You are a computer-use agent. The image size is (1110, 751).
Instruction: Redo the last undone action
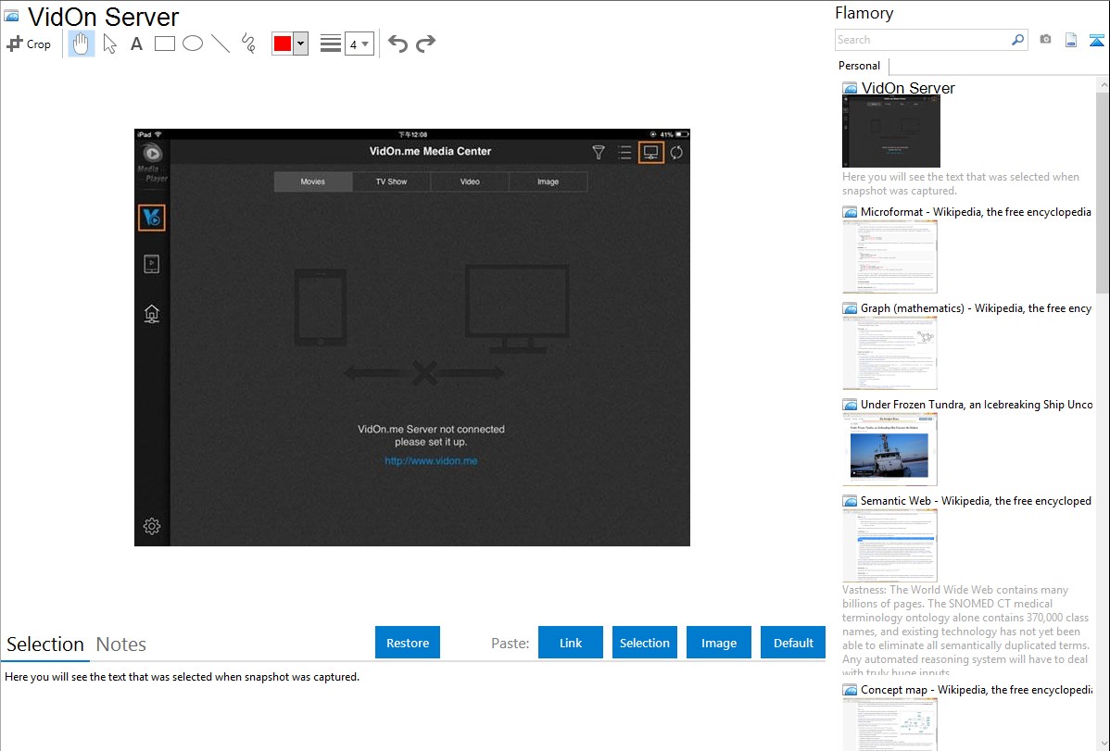click(x=425, y=44)
